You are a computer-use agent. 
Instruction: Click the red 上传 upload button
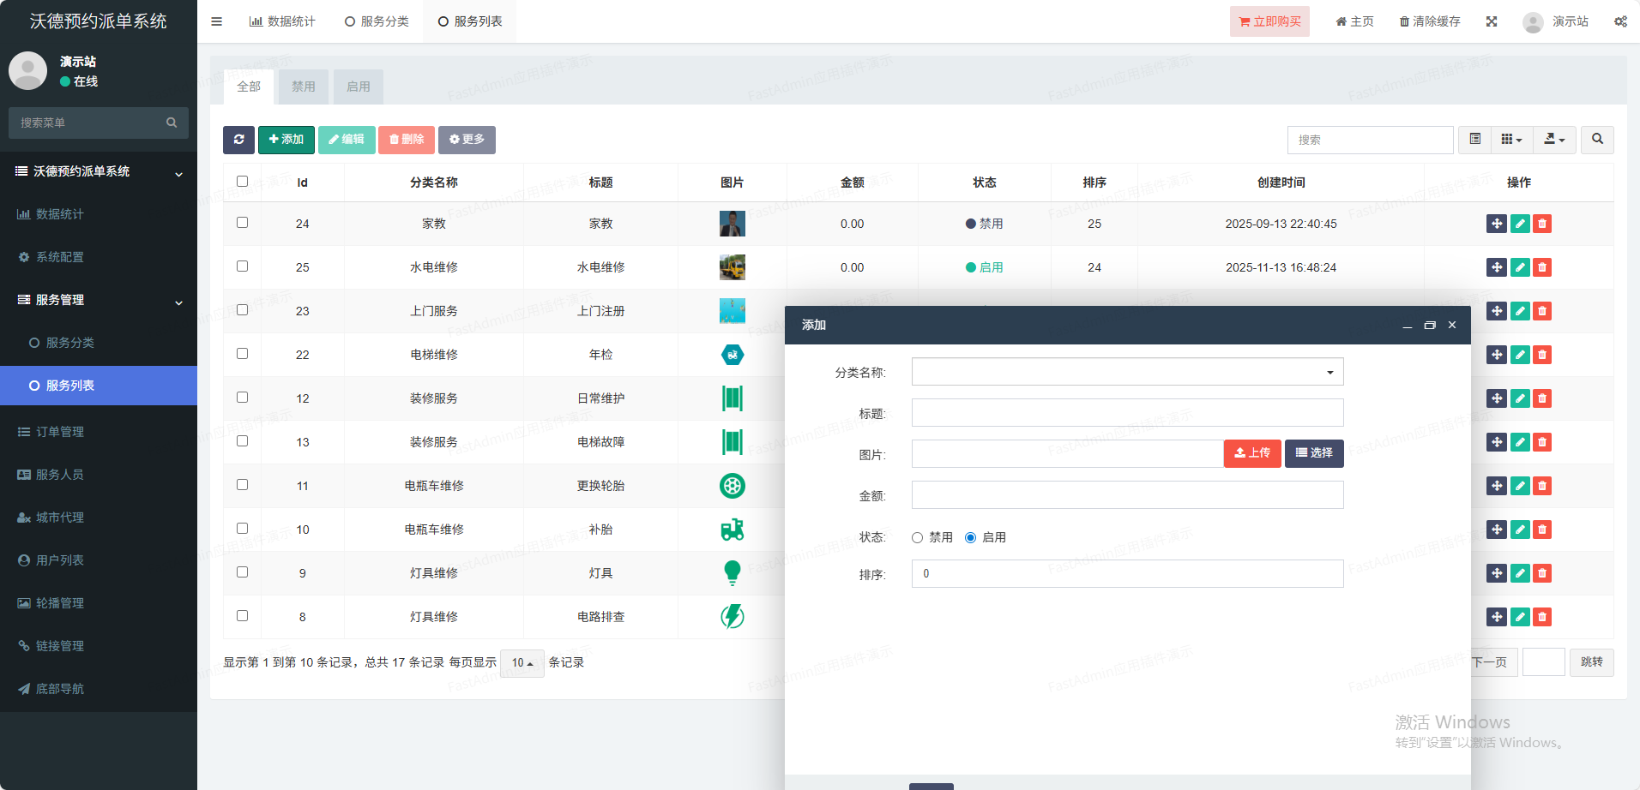click(x=1251, y=453)
